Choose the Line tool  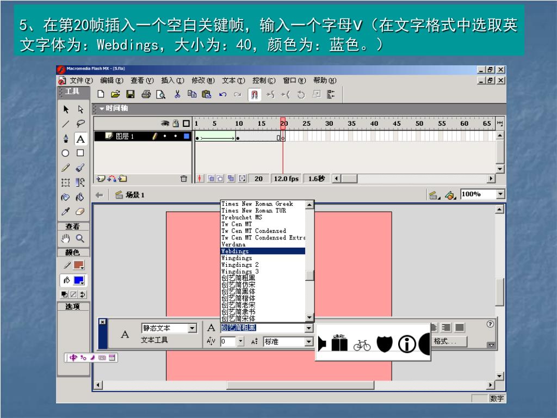tap(66, 124)
